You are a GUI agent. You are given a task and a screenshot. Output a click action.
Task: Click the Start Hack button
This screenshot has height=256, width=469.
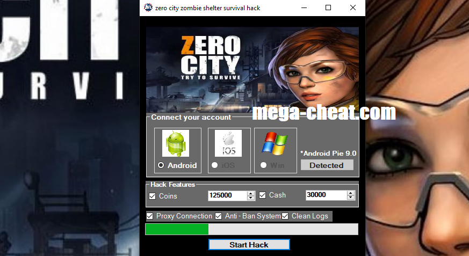(249, 245)
